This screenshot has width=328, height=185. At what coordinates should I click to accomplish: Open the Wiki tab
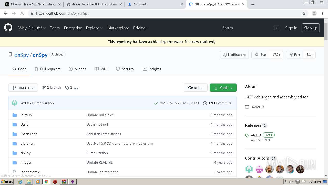coord(101,69)
